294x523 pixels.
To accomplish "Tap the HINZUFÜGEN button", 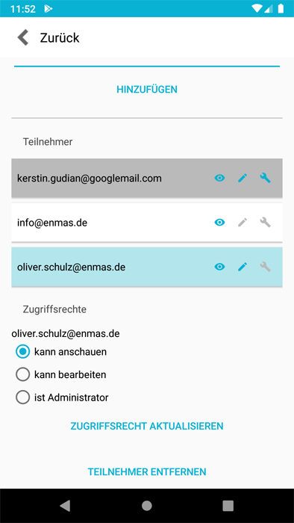I will click(x=147, y=90).
